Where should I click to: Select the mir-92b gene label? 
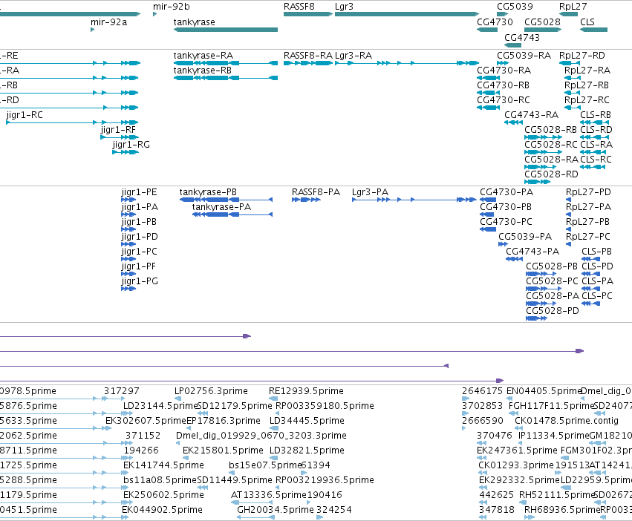click(172, 7)
